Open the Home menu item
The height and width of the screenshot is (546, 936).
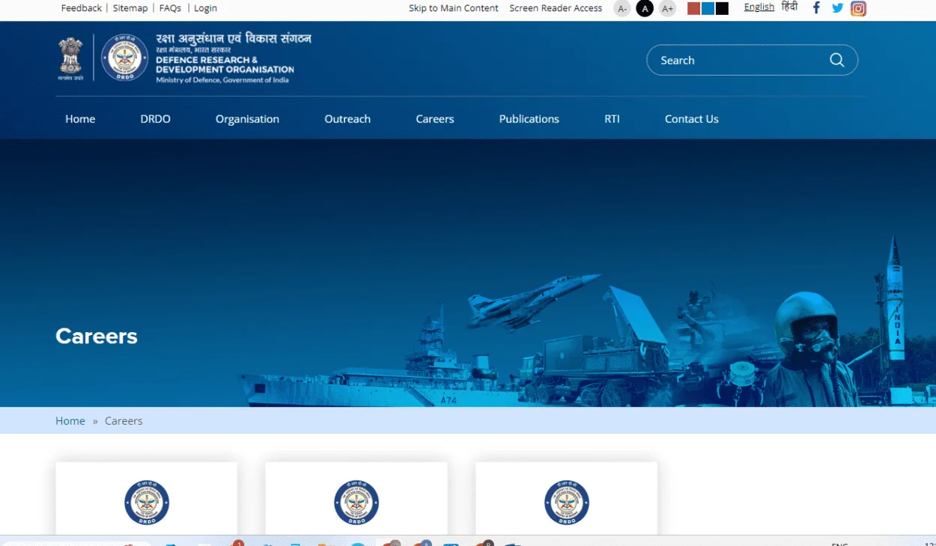(80, 119)
